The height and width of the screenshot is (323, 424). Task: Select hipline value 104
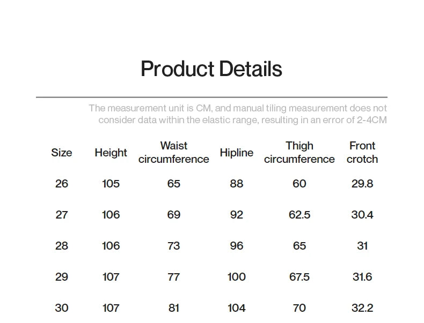pos(236,308)
